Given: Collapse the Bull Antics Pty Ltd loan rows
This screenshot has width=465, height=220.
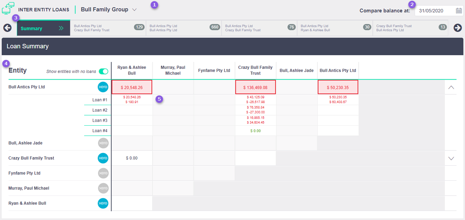Looking at the screenshot, I should click(451, 86).
